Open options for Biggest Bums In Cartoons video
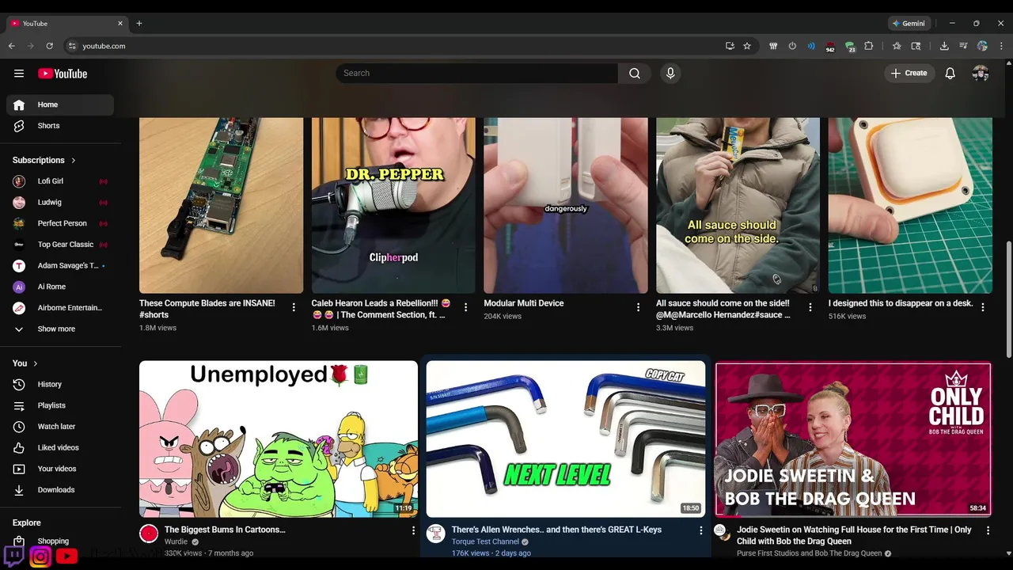1013x570 pixels. (x=413, y=530)
